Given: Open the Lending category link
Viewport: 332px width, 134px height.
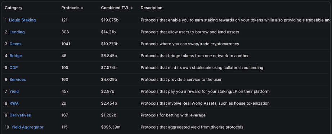Looking at the screenshot, I should (x=17, y=32).
